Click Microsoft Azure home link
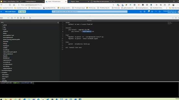This screenshot has height=100, width=179. coord(10,12)
